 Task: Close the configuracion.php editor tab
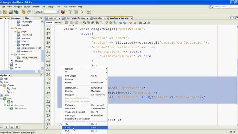131,18
